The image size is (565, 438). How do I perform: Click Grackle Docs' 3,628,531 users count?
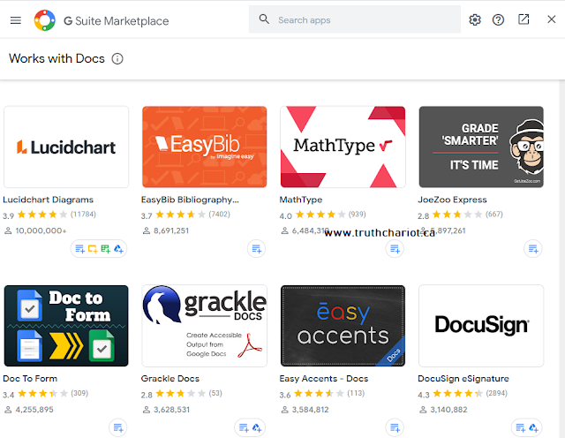click(x=166, y=410)
